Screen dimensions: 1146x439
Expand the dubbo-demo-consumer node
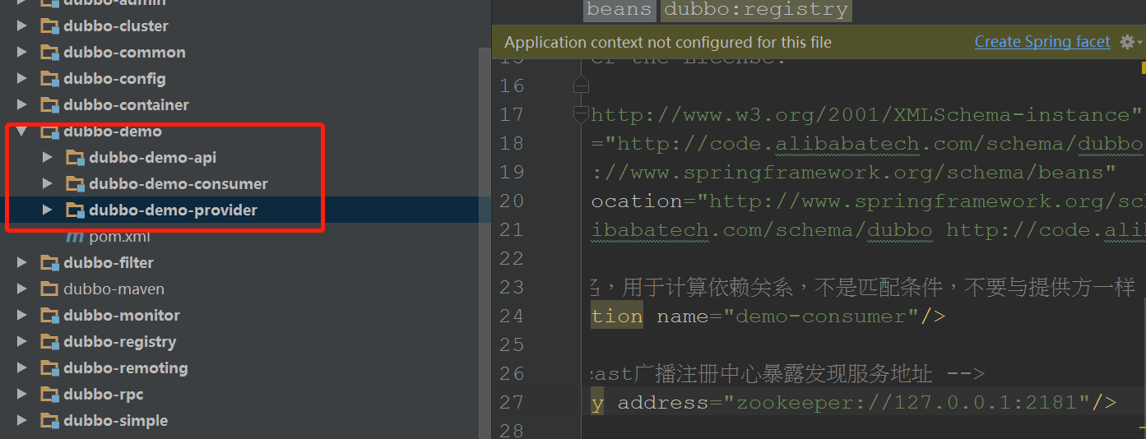click(x=48, y=184)
